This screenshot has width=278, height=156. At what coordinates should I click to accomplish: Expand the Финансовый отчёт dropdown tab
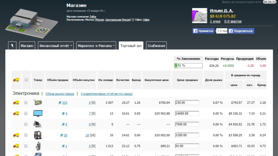coord(56,46)
